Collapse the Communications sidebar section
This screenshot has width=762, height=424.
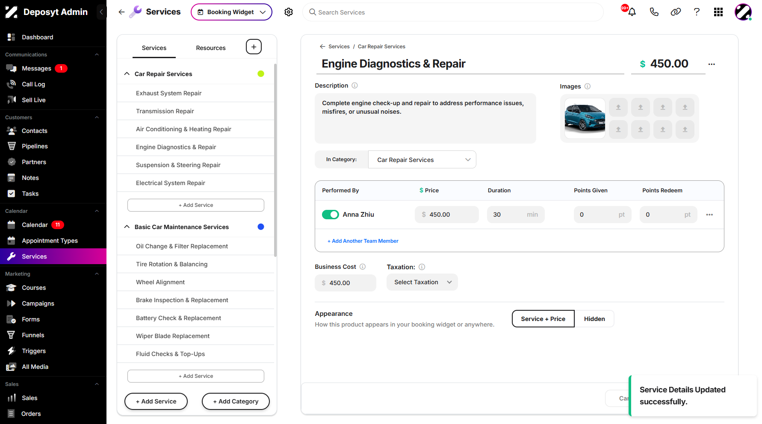97,55
